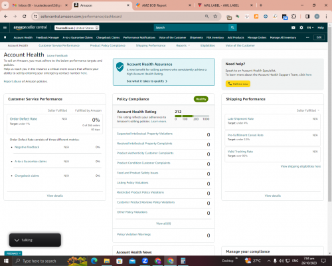Select Product Policy Compliance sub tab
This screenshot has height=266, width=332.
[108, 45]
